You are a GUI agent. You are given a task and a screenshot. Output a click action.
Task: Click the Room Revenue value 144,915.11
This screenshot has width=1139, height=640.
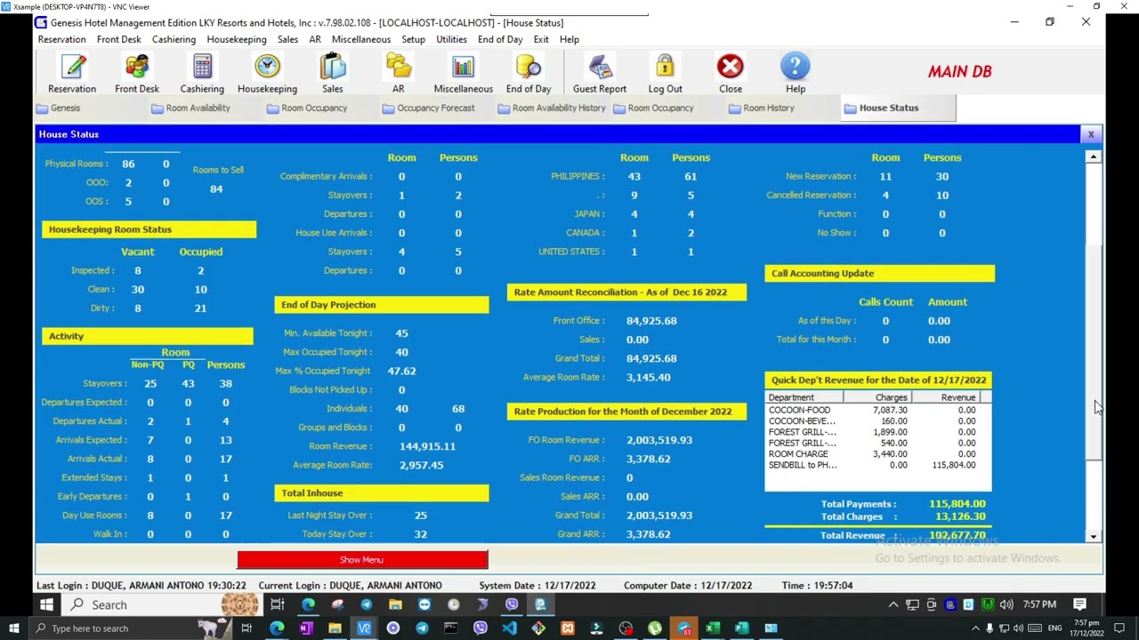coord(427,446)
